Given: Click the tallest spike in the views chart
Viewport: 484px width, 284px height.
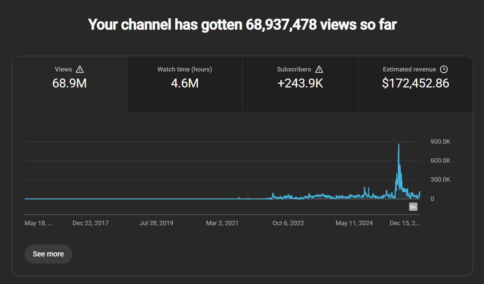Looking at the screenshot, I should click(x=399, y=144).
